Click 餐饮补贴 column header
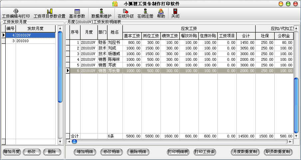Viewport: 301px width, 160px height. tap(189, 36)
